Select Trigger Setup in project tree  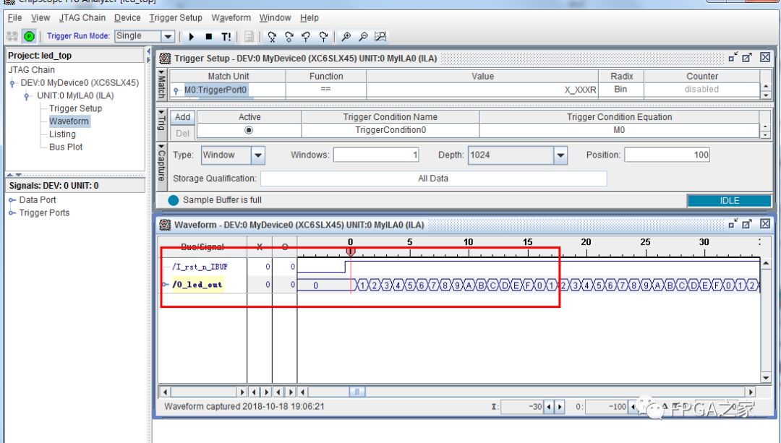[75, 108]
